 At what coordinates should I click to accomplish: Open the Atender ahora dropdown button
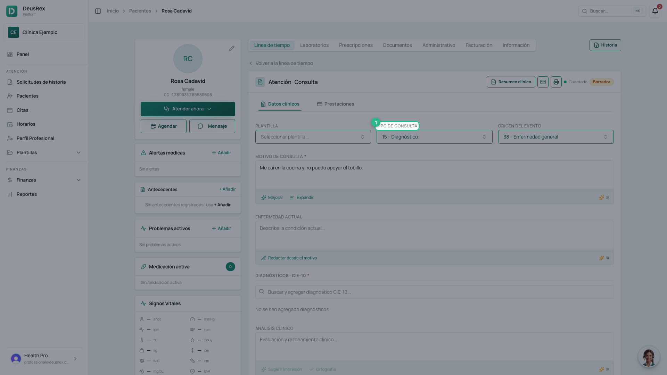[188, 109]
